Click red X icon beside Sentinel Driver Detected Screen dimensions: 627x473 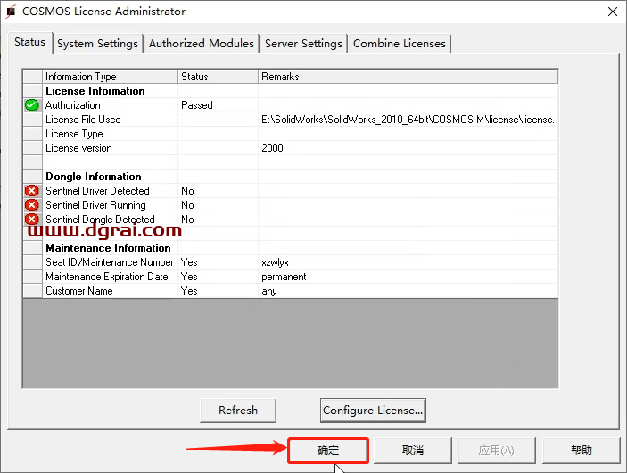pos(32,191)
